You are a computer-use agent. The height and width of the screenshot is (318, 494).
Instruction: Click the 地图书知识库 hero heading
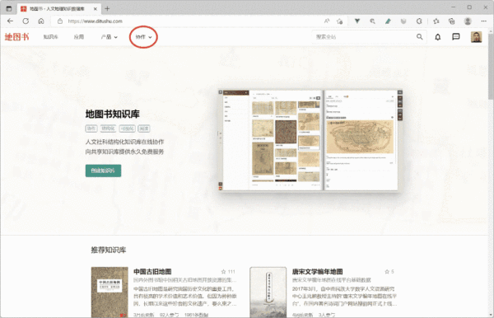(x=113, y=114)
